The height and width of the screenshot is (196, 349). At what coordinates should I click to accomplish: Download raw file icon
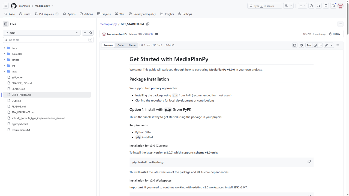320,45
